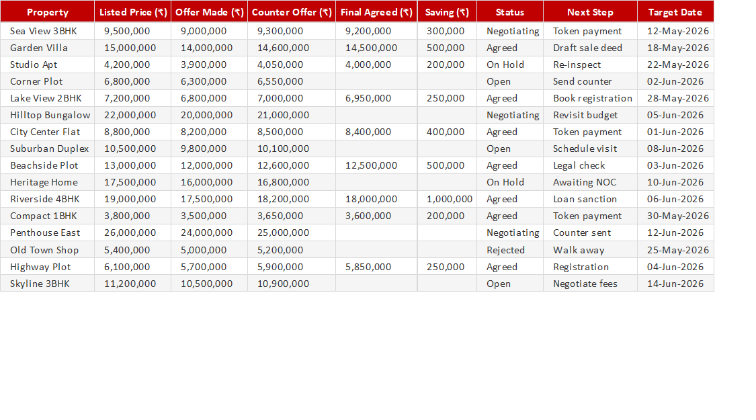The image size is (756, 420).
Task: Select target date 14-Jun-2026
Action: coord(675,284)
